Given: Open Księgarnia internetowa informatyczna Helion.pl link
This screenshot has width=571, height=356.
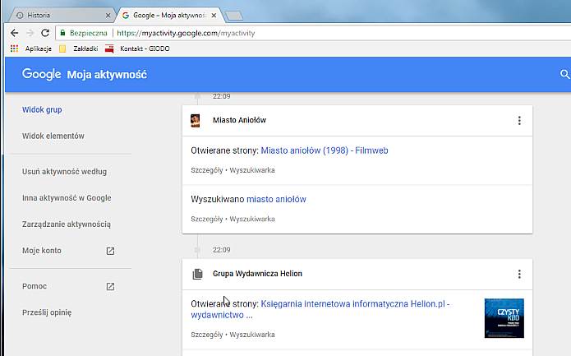Looking at the screenshot, I should click(320, 309).
